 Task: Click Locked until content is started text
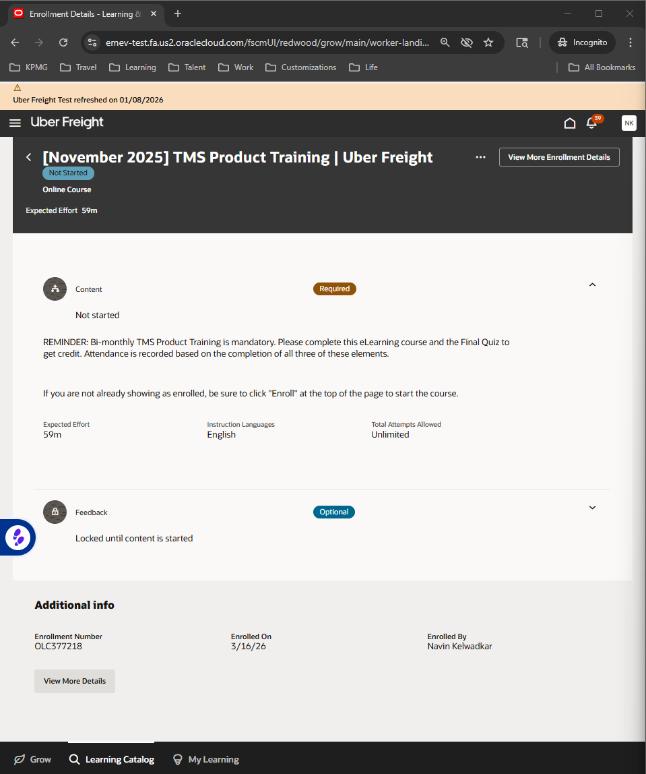click(x=134, y=538)
